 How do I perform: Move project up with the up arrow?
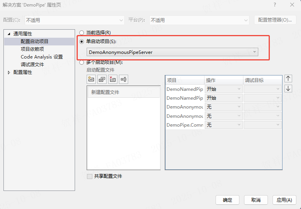click(x=288, y=79)
